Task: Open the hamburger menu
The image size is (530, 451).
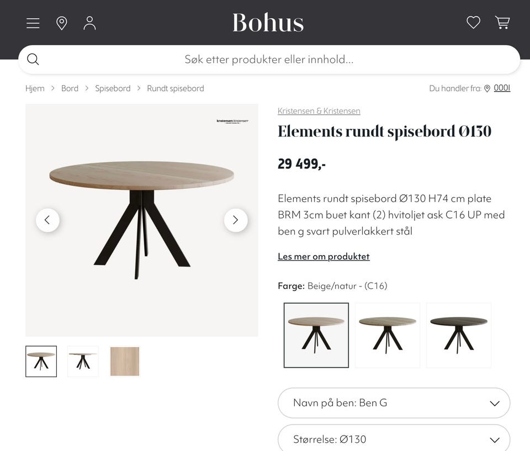Action: (x=33, y=23)
